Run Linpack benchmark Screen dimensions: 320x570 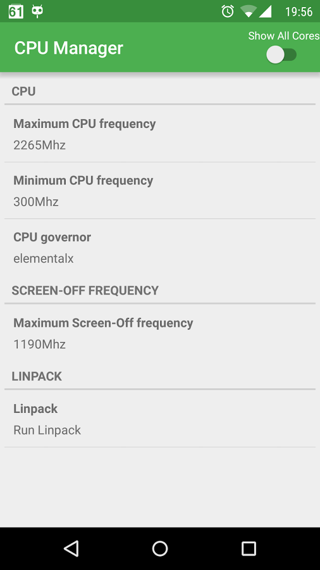click(160, 419)
